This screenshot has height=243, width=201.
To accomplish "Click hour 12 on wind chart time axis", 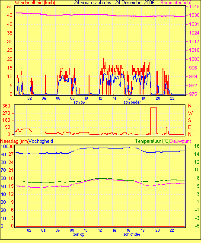I will pos(100,98).
